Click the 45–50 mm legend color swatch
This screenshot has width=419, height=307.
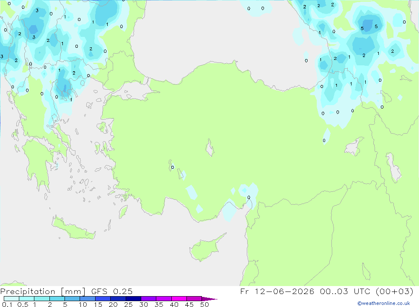(194, 299)
